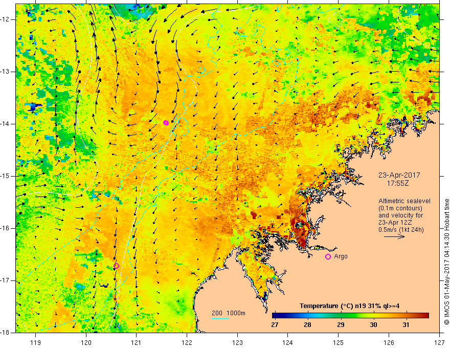Viewport: 450px width, 348px height.
Task: Click the dark red end of temperature scale
Action: tap(426, 316)
